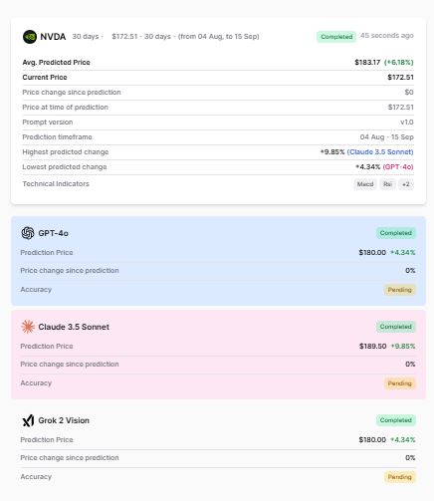Click the OpenAI GPT-4o logo icon
Screen dimensions: 434x501
pyautogui.click(x=28, y=233)
